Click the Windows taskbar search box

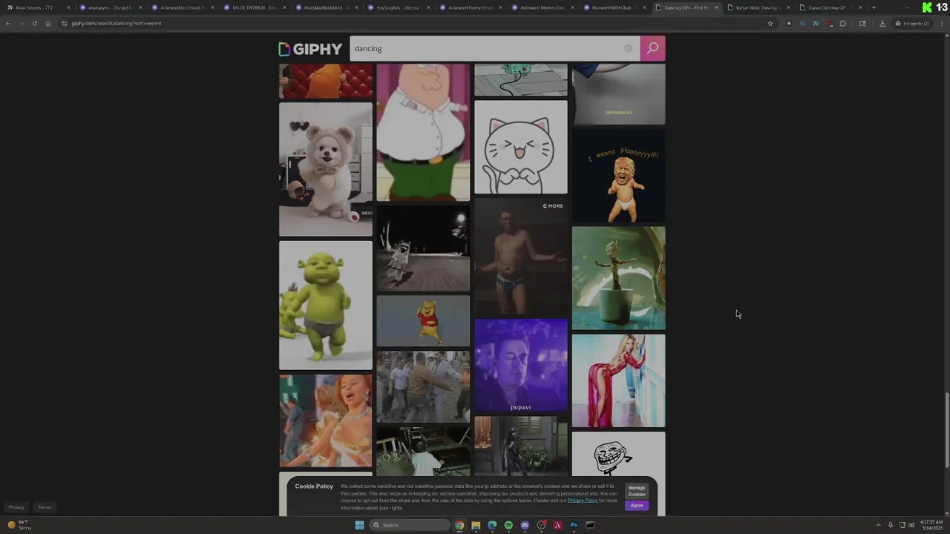410,525
